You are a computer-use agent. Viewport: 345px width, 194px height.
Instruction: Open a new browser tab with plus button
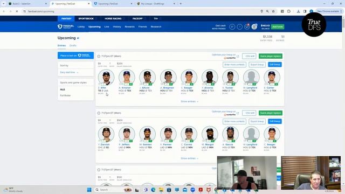coord(181,4)
